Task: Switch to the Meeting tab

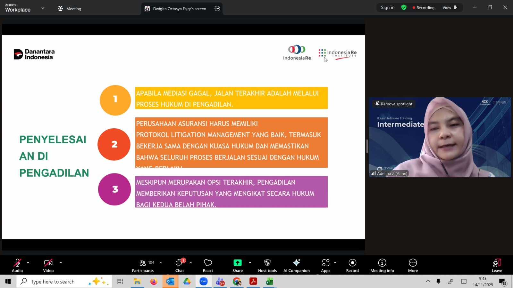Action: pos(70,9)
